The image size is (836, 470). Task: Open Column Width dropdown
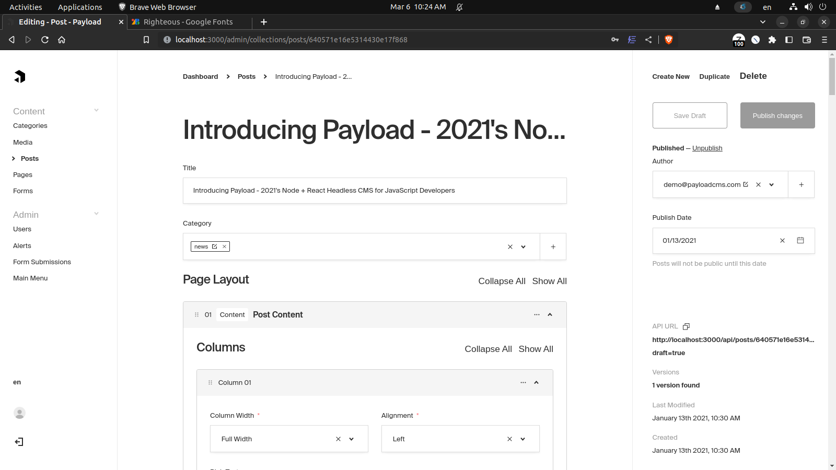tap(351, 439)
